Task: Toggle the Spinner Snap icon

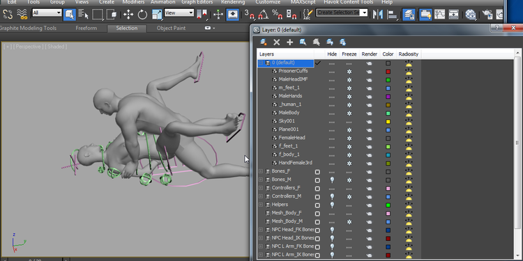Action: [291, 15]
